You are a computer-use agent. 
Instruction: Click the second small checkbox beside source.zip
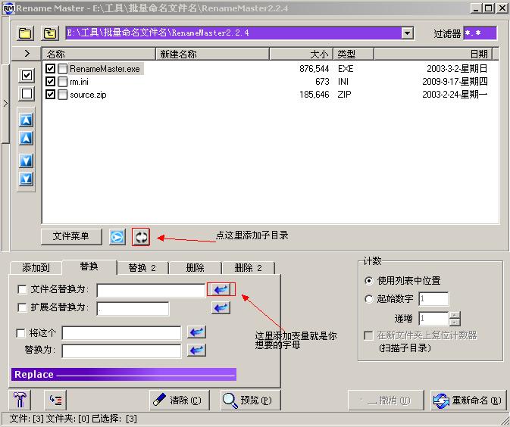click(62, 95)
